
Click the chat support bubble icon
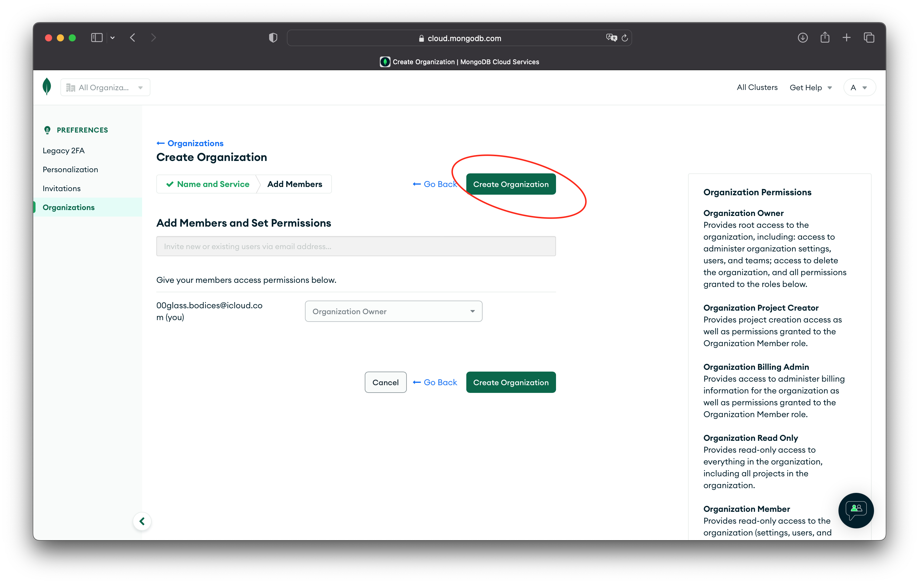click(856, 510)
